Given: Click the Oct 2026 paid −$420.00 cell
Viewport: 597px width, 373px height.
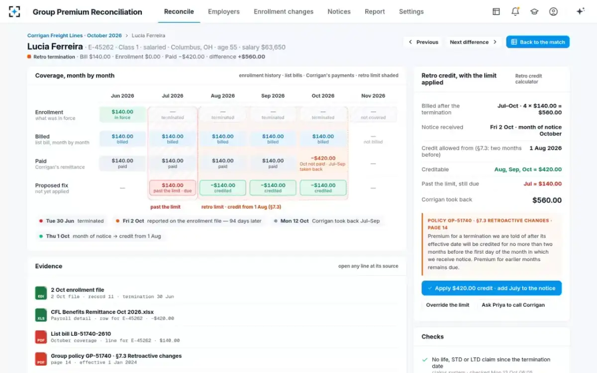Looking at the screenshot, I should pyautogui.click(x=323, y=164).
